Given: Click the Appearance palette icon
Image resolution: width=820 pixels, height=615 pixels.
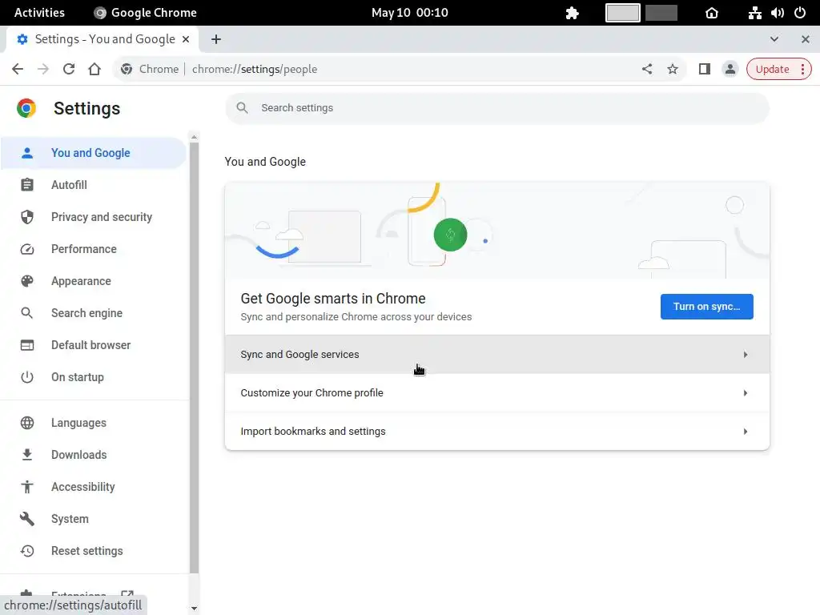Looking at the screenshot, I should click(x=27, y=281).
